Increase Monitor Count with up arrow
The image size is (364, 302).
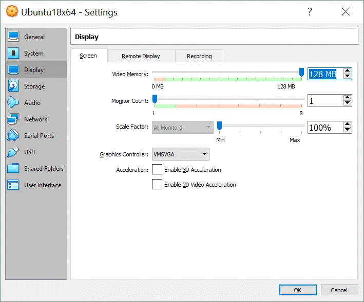coord(348,98)
